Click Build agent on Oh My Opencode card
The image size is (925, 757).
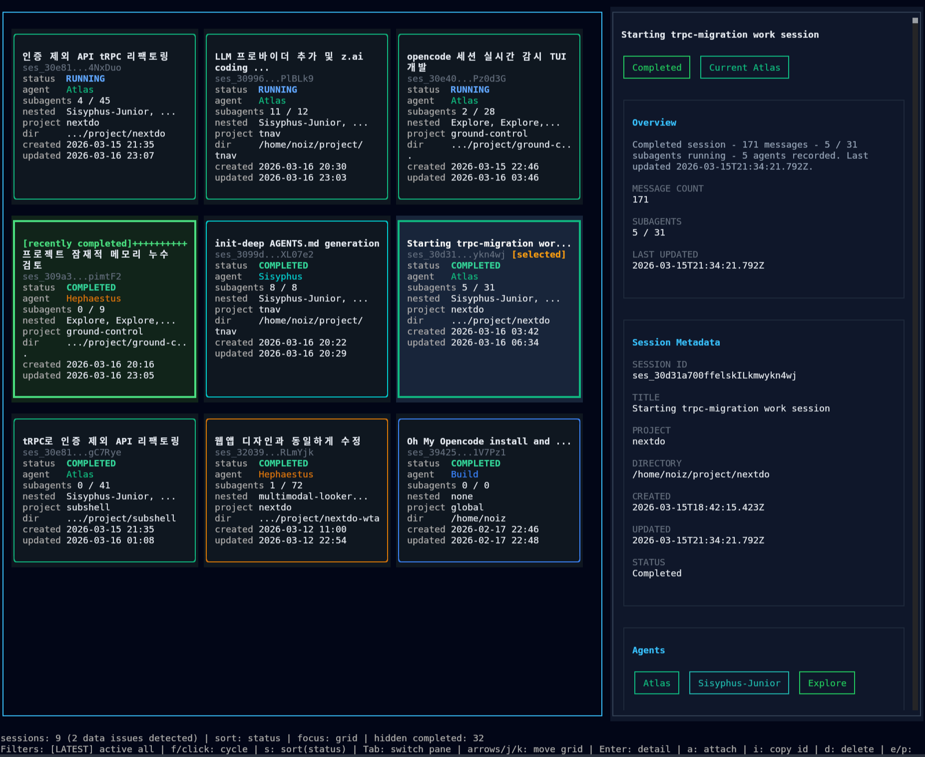(464, 474)
